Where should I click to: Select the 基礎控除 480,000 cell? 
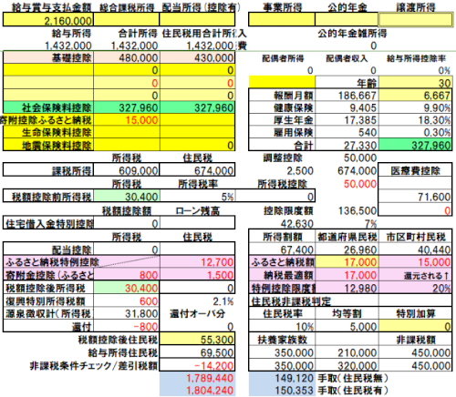tap(127, 57)
